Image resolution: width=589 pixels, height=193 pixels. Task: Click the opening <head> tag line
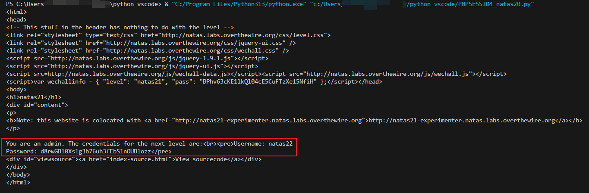[x=16, y=19]
